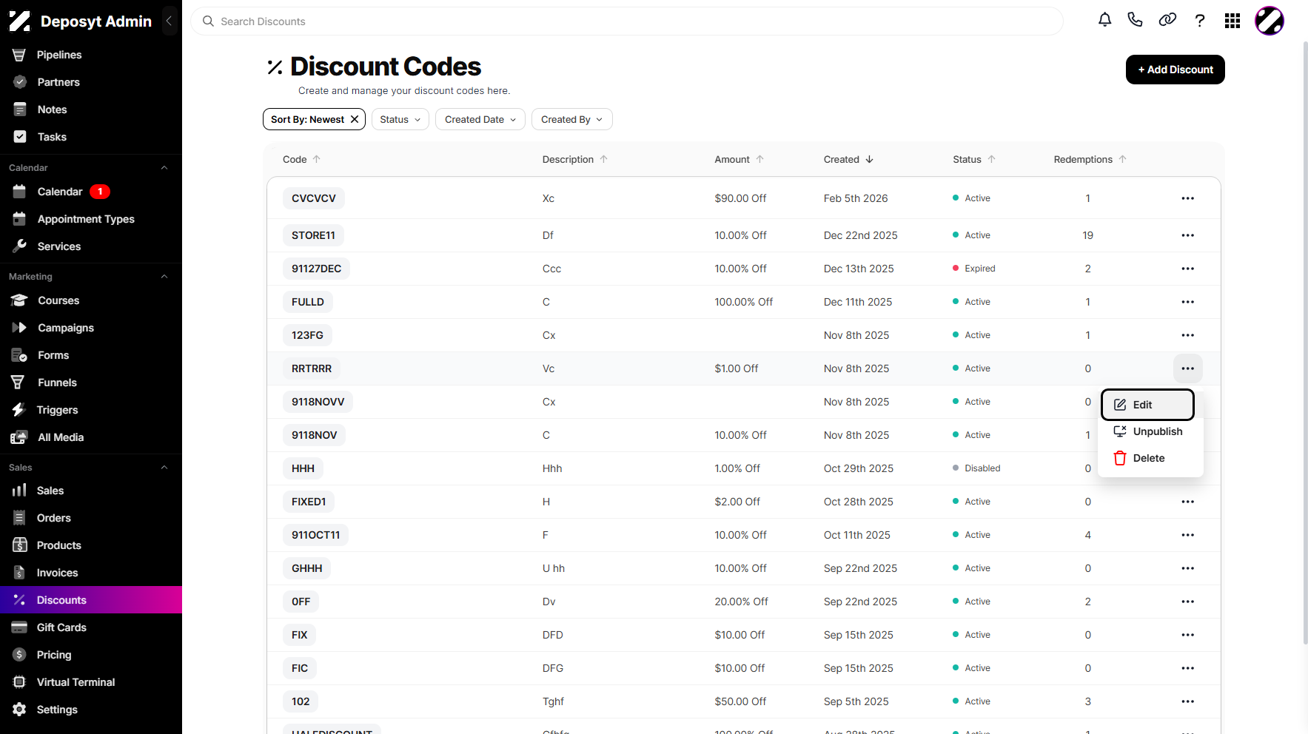Sort table by Status column

click(974, 159)
